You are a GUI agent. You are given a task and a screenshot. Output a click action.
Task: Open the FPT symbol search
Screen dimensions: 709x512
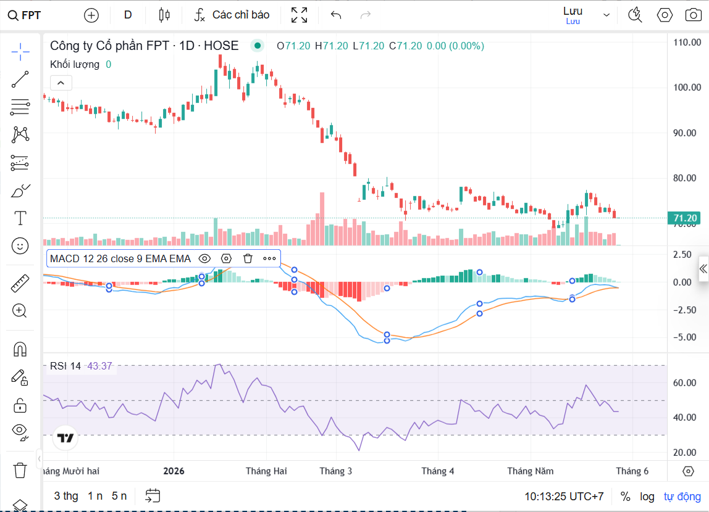click(25, 15)
